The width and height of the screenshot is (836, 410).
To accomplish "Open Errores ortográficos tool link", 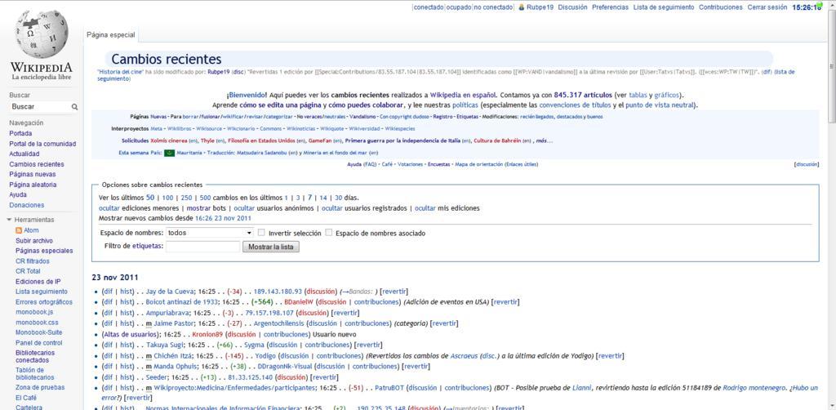I will [x=44, y=301].
